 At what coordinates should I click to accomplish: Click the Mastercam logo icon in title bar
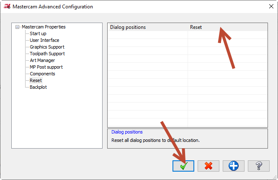tap(7, 7)
